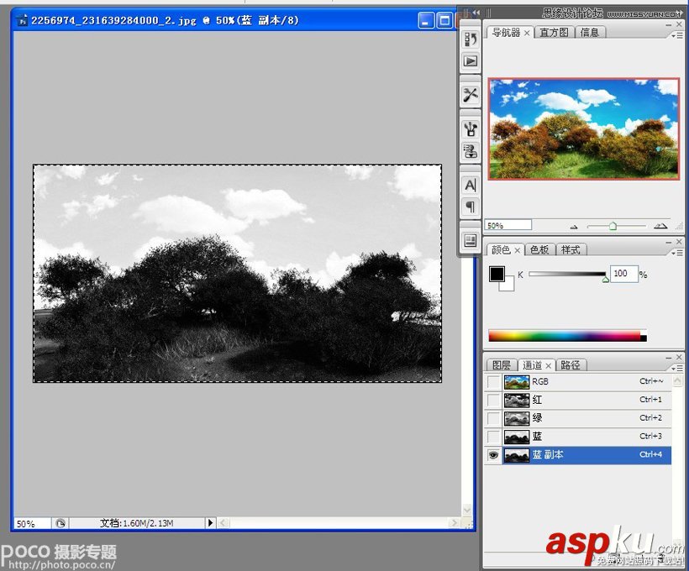Open the Character panel icon
This screenshot has height=571, width=689.
coord(471,185)
